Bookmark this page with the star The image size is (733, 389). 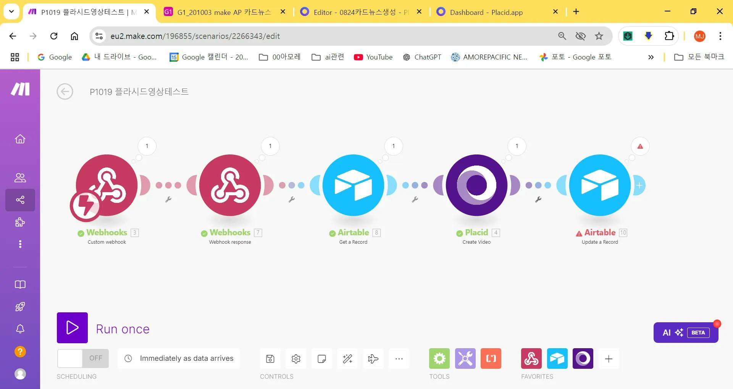[x=599, y=36]
